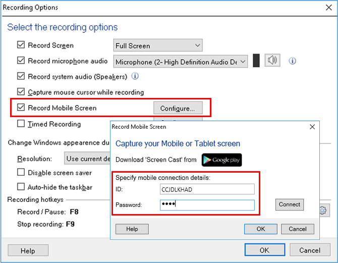Click info icon next to Record system audio
The image size is (338, 263).
[135, 76]
